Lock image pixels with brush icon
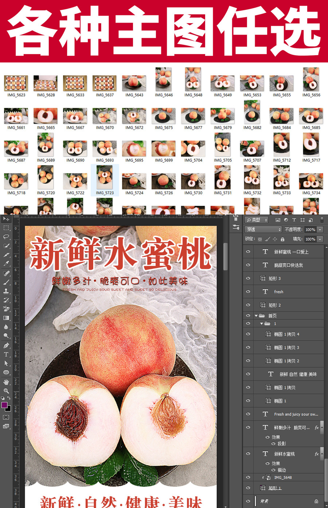The width and height of the screenshot is (328, 508). 268,239
